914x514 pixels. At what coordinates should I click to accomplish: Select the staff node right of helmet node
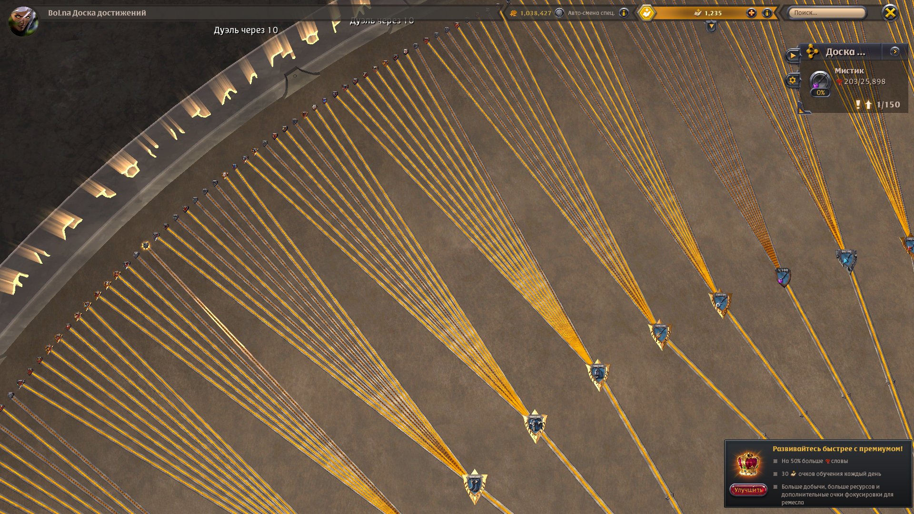tap(660, 334)
